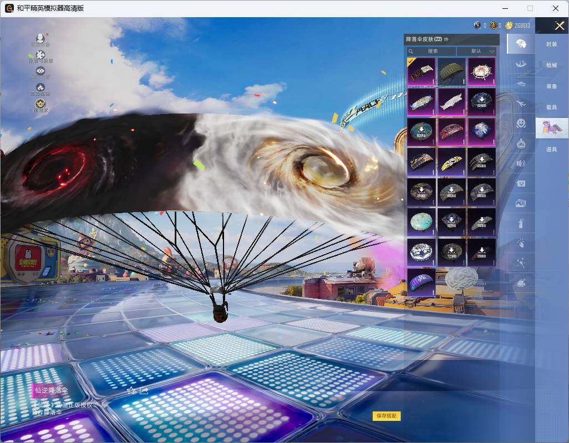This screenshot has width=569, height=443.
Task: Open the voice pack speaker icon
Action: coord(521,164)
